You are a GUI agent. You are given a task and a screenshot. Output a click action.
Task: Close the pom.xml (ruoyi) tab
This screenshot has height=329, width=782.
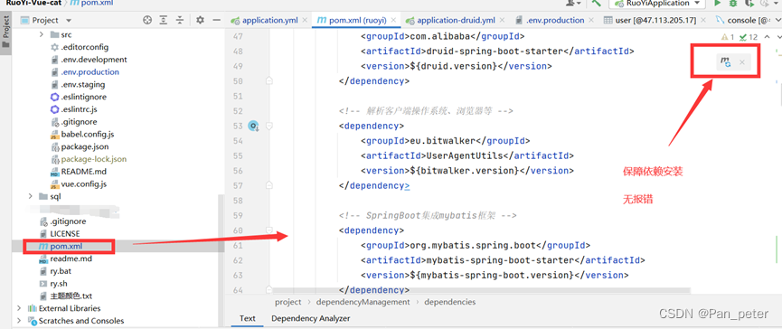393,21
